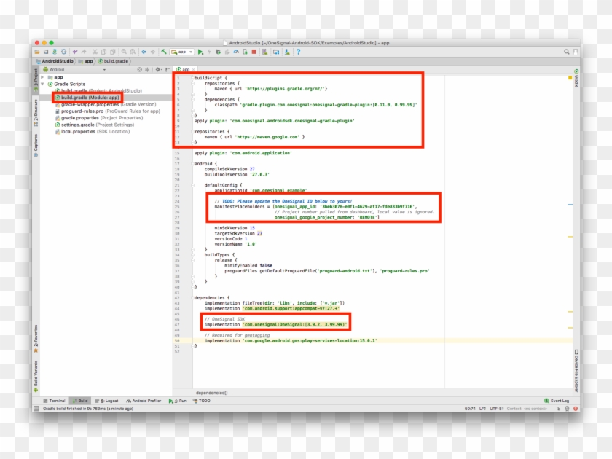The image size is (612, 459).
Task: Click the Save All icon
Action: pos(46,51)
